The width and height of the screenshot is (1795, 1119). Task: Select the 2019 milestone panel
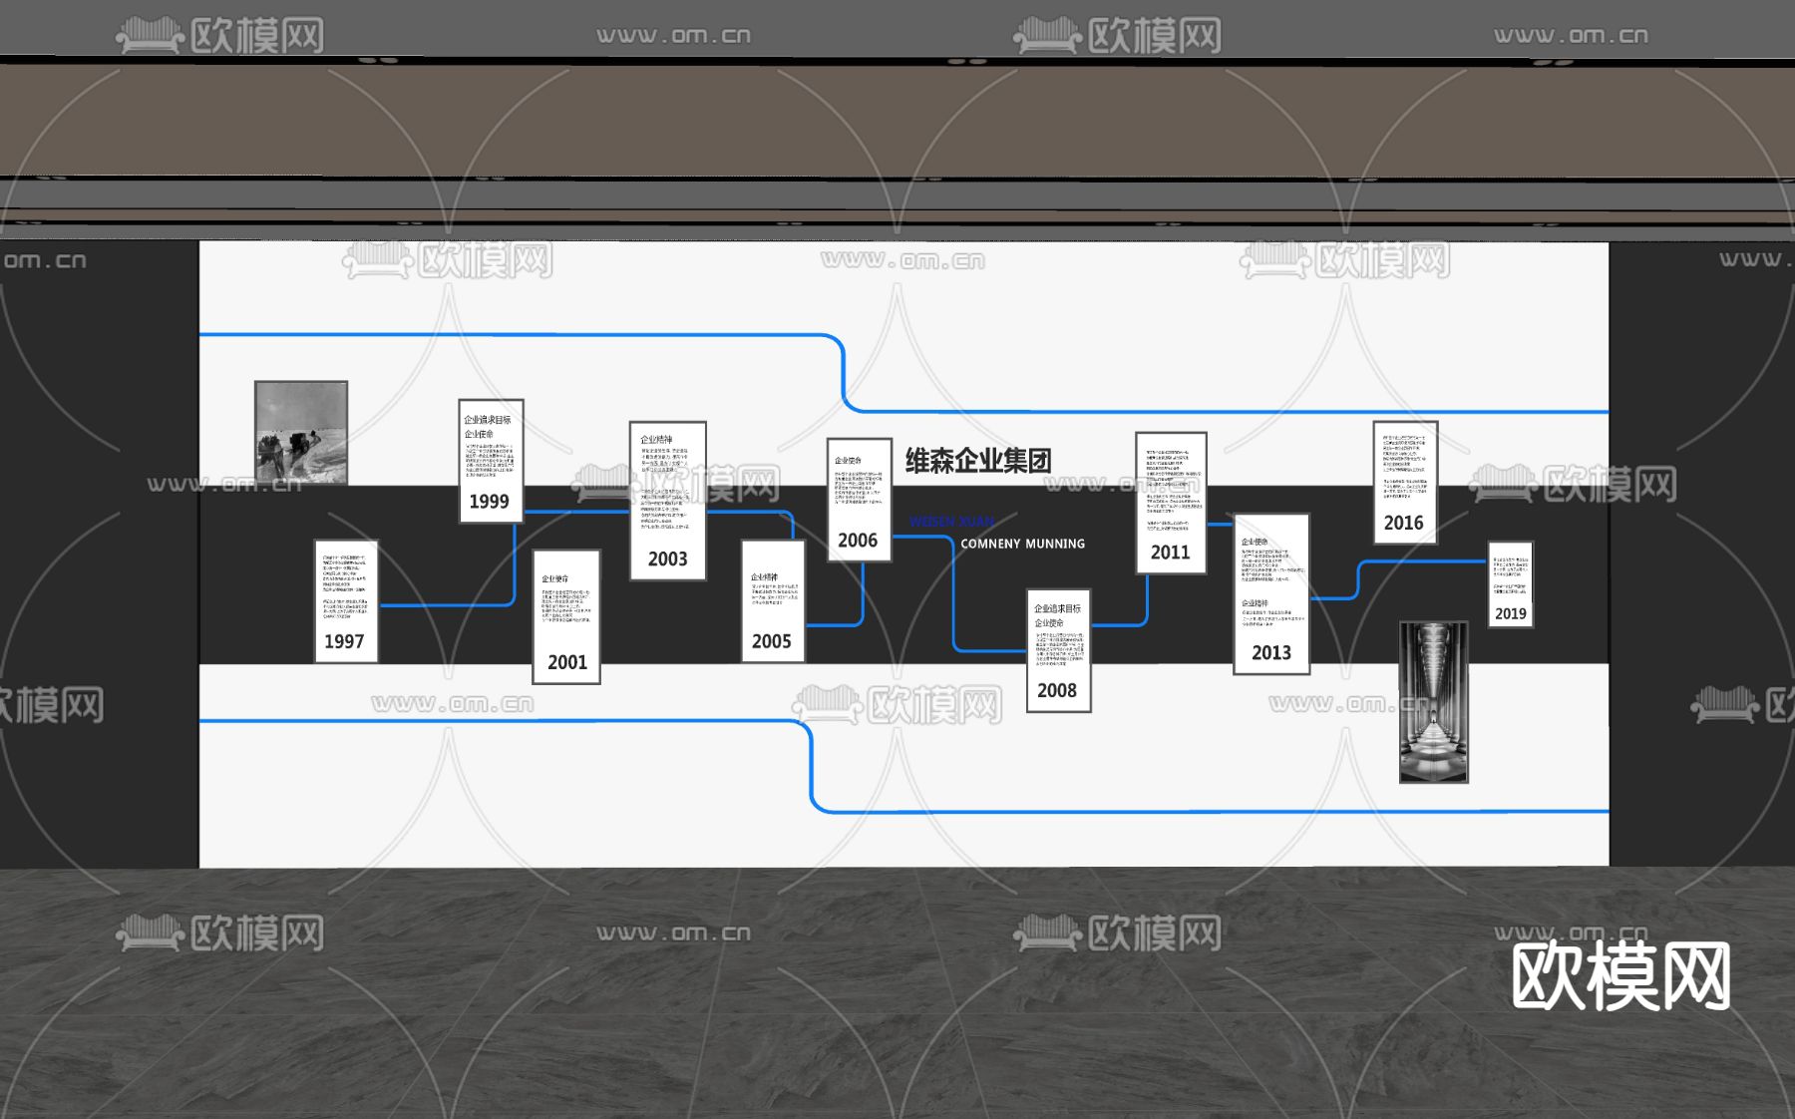[1511, 583]
